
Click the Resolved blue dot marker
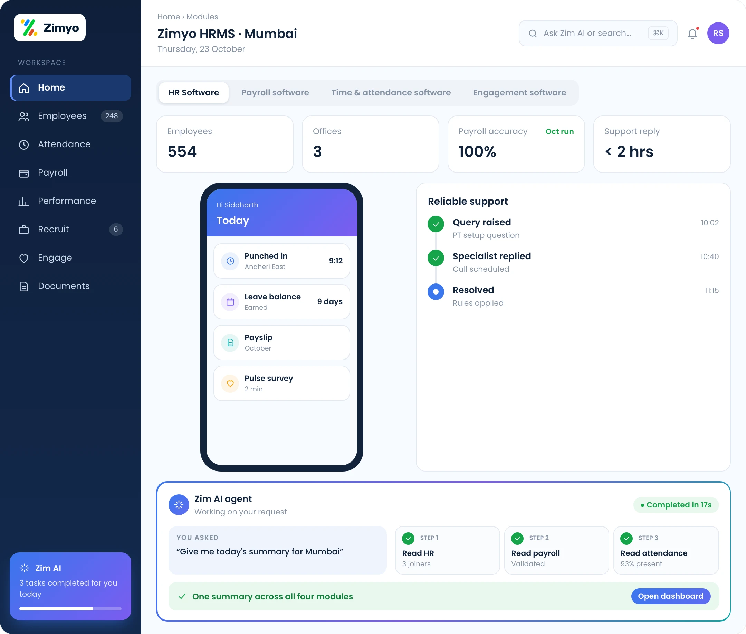point(436,292)
